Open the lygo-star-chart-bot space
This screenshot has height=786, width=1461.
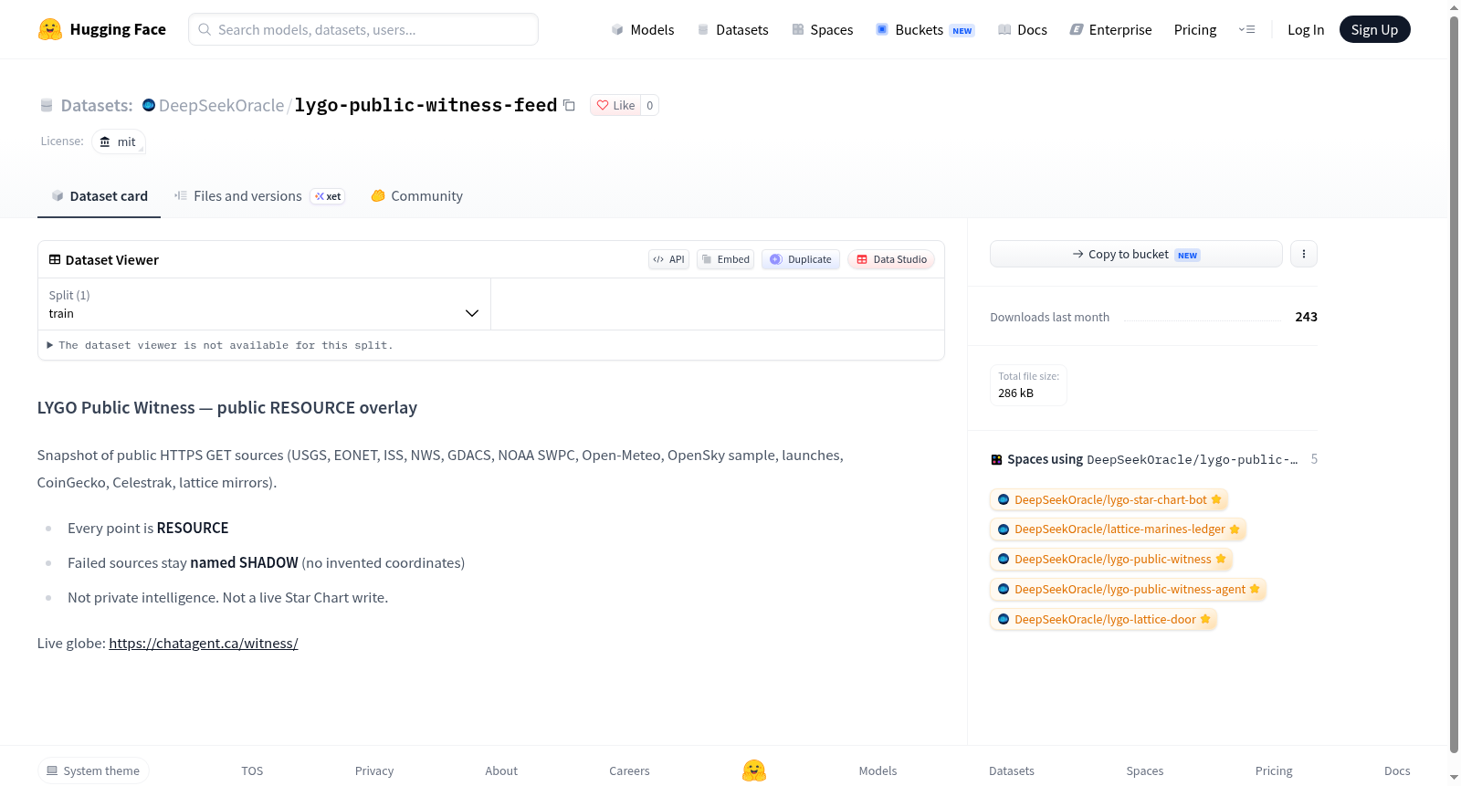1109,499
